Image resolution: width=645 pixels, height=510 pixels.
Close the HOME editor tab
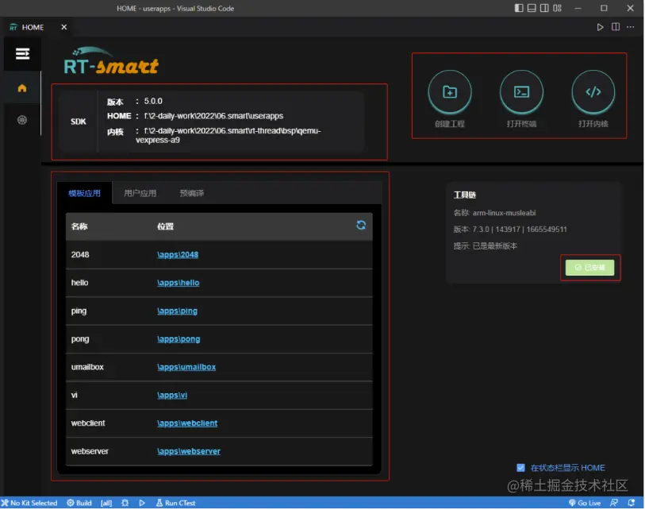63,27
